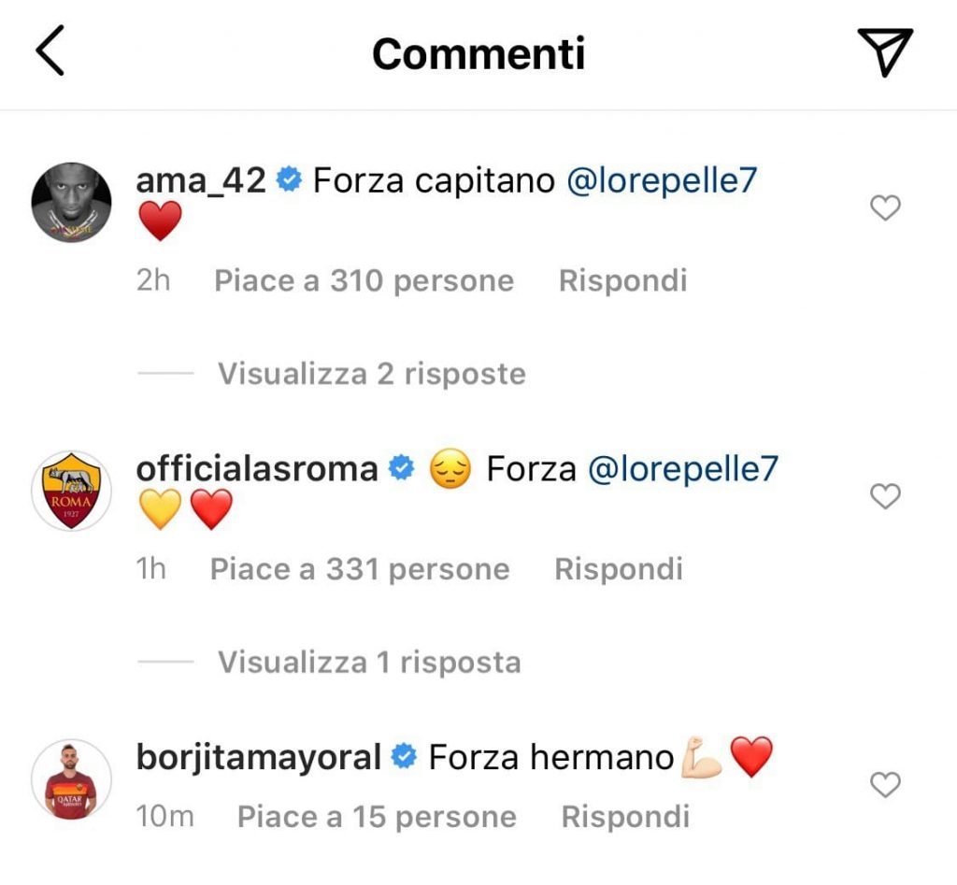
Task: Open @lorepelle7 mention in officialasroma comment
Action: (x=683, y=469)
